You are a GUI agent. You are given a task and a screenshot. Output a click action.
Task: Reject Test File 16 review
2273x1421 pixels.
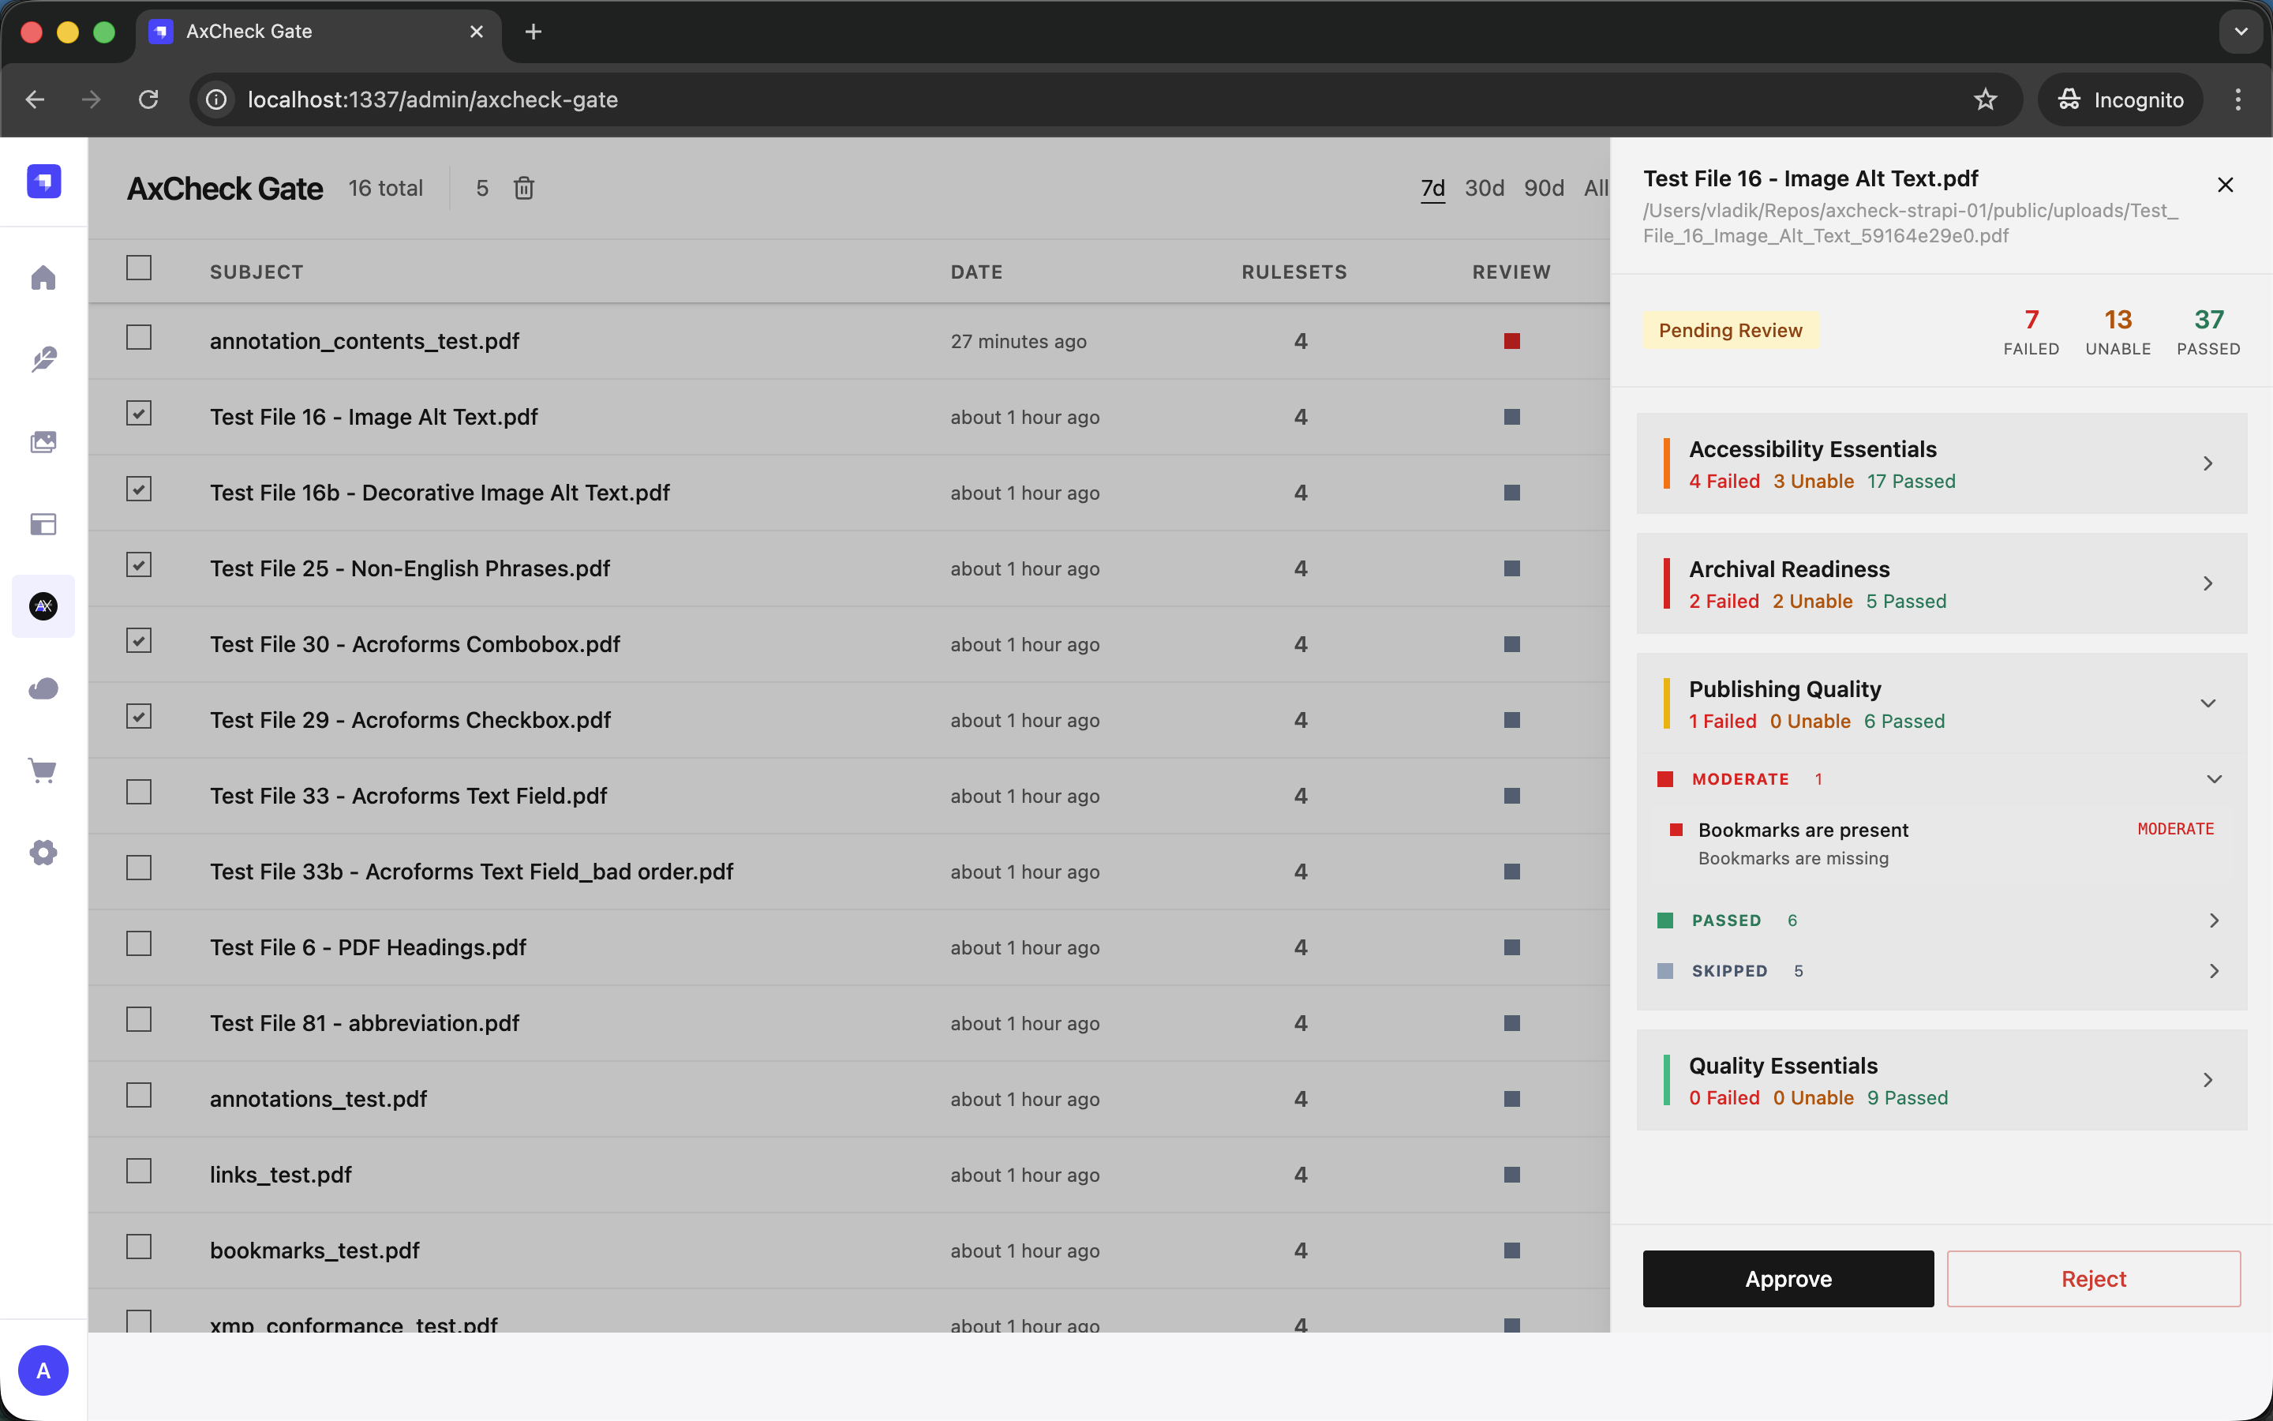coord(2093,1278)
